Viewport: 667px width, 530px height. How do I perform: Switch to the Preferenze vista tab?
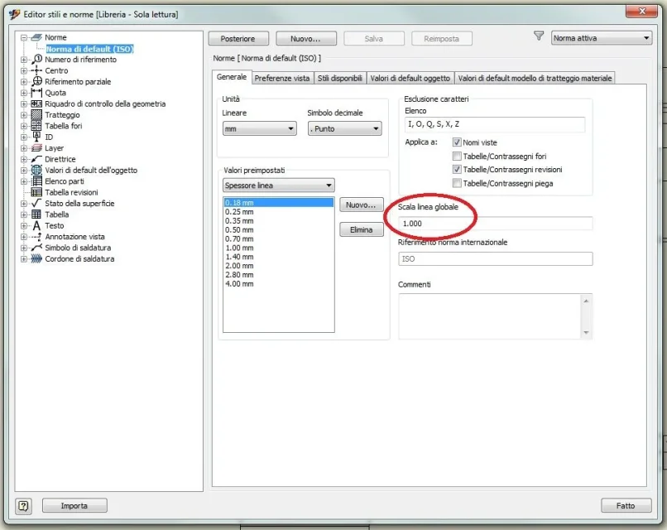(282, 79)
